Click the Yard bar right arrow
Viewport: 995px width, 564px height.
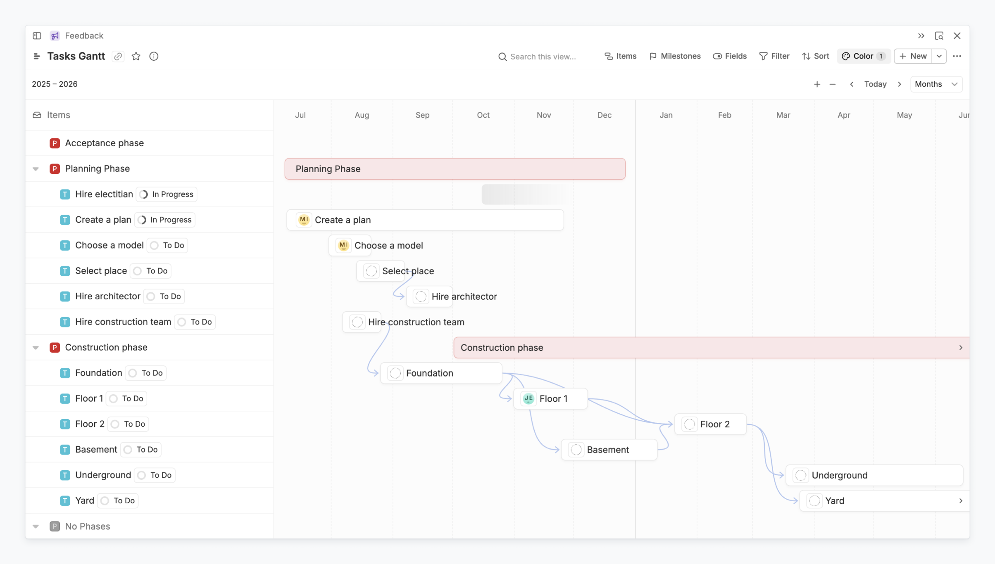(961, 501)
